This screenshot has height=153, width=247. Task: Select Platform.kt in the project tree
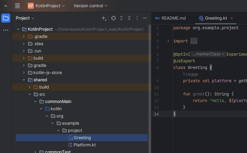tap(85, 145)
